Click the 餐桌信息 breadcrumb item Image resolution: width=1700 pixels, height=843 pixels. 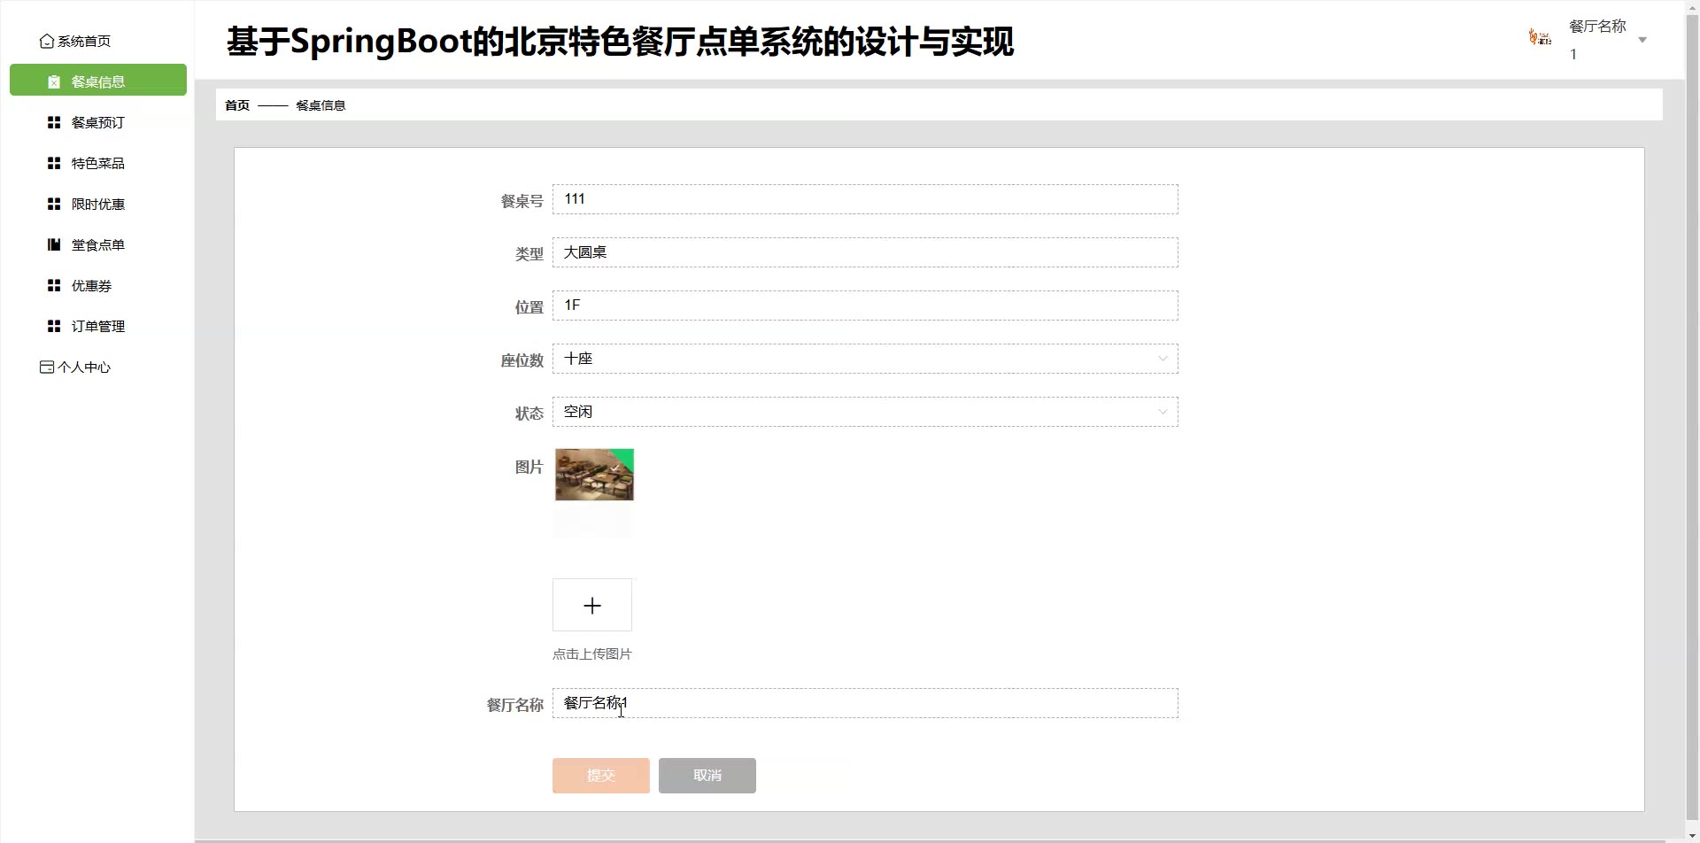click(321, 105)
